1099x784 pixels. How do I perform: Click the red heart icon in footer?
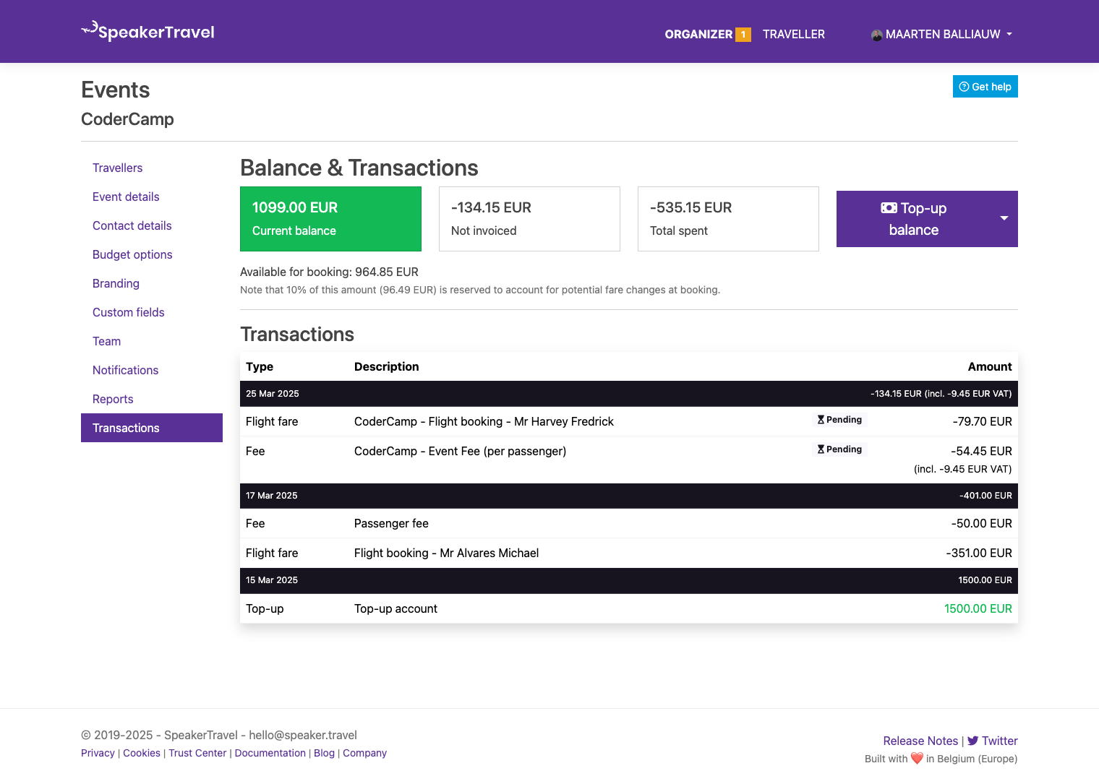pos(917,758)
